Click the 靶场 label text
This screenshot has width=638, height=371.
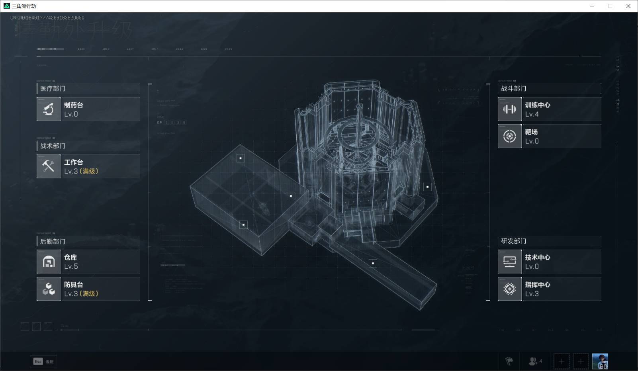click(x=531, y=132)
